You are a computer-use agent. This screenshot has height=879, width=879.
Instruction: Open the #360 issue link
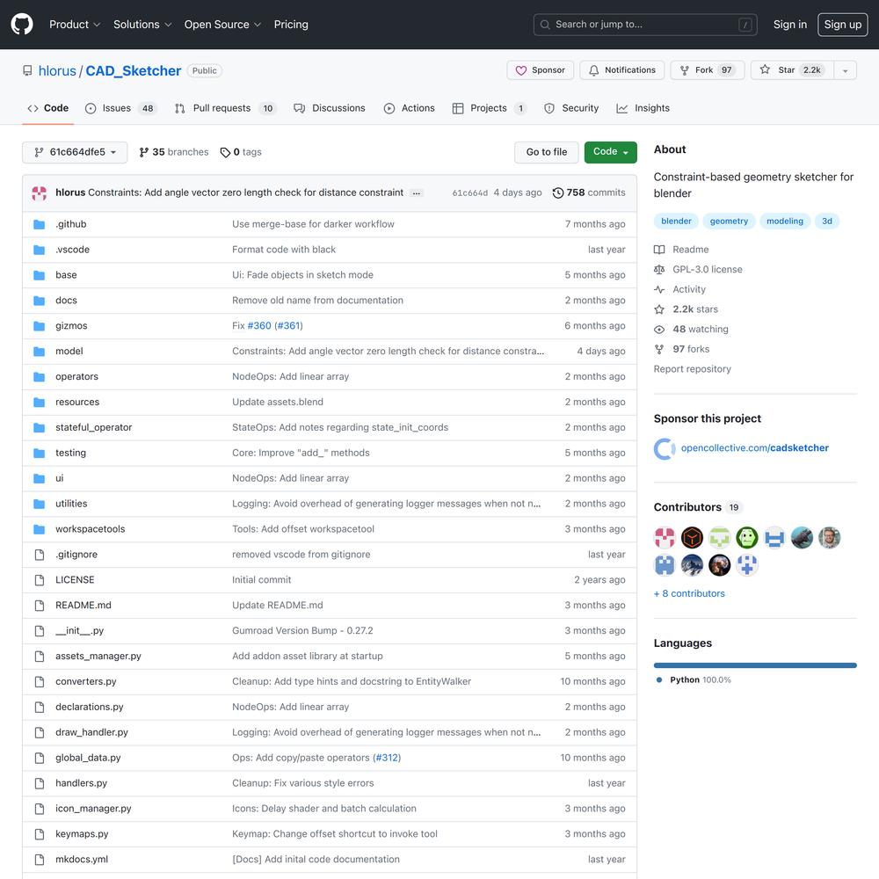click(259, 326)
